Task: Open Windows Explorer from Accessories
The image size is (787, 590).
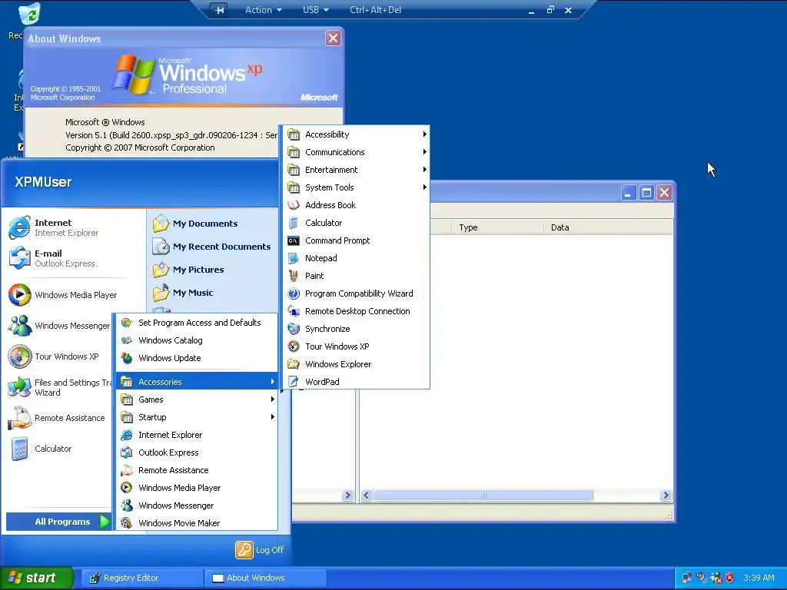Action: point(357,363)
